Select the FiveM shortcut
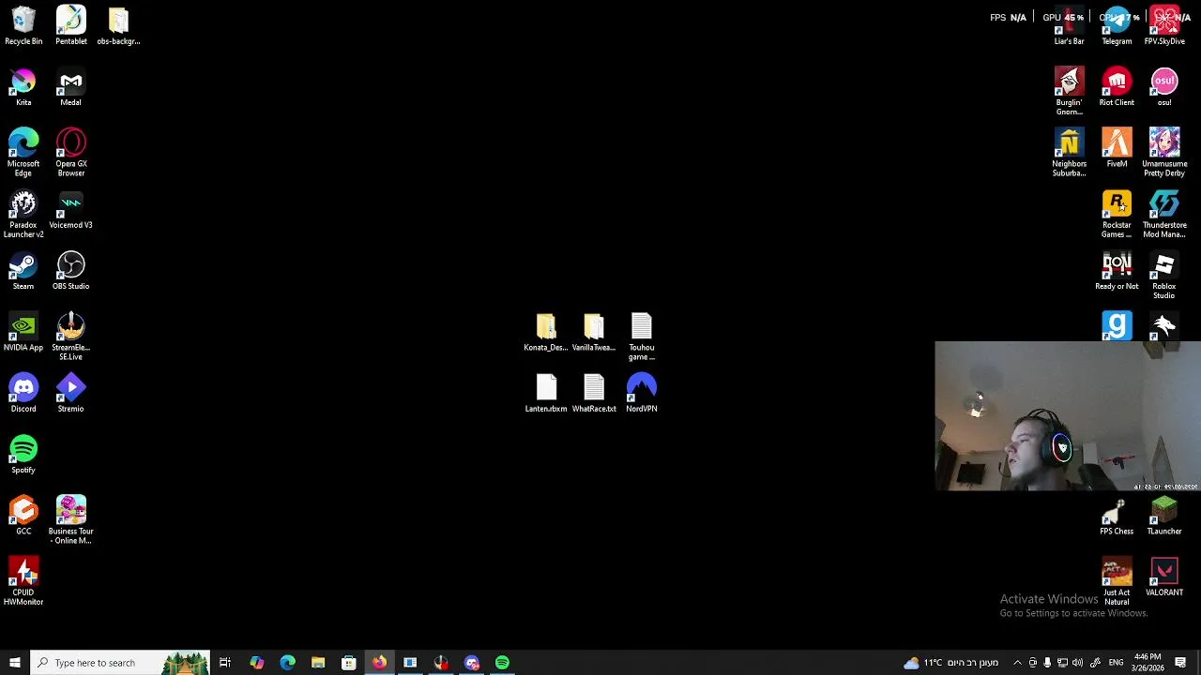1201x675 pixels. 1117,148
